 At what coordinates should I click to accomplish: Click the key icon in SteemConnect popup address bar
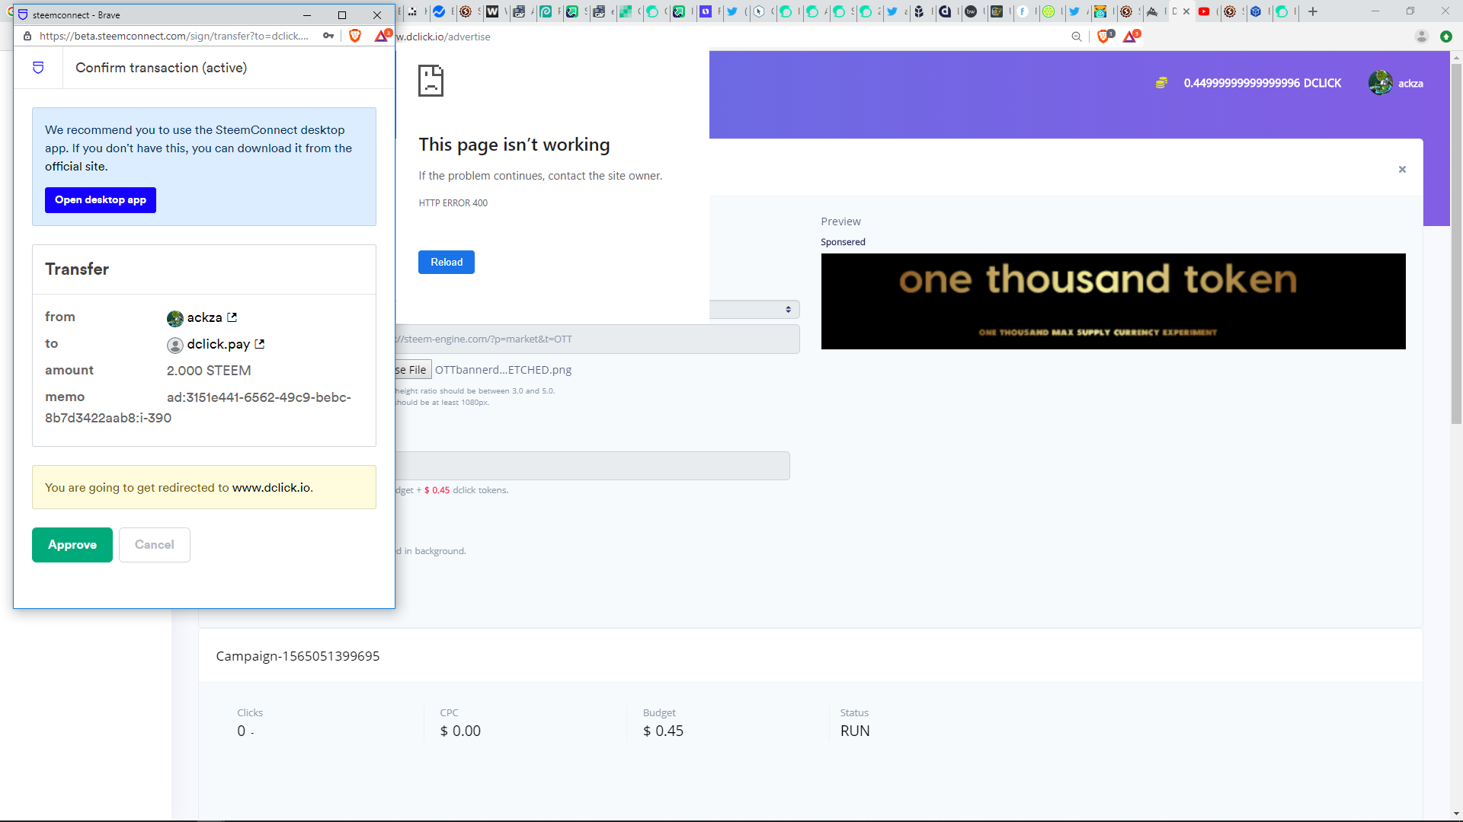point(328,36)
